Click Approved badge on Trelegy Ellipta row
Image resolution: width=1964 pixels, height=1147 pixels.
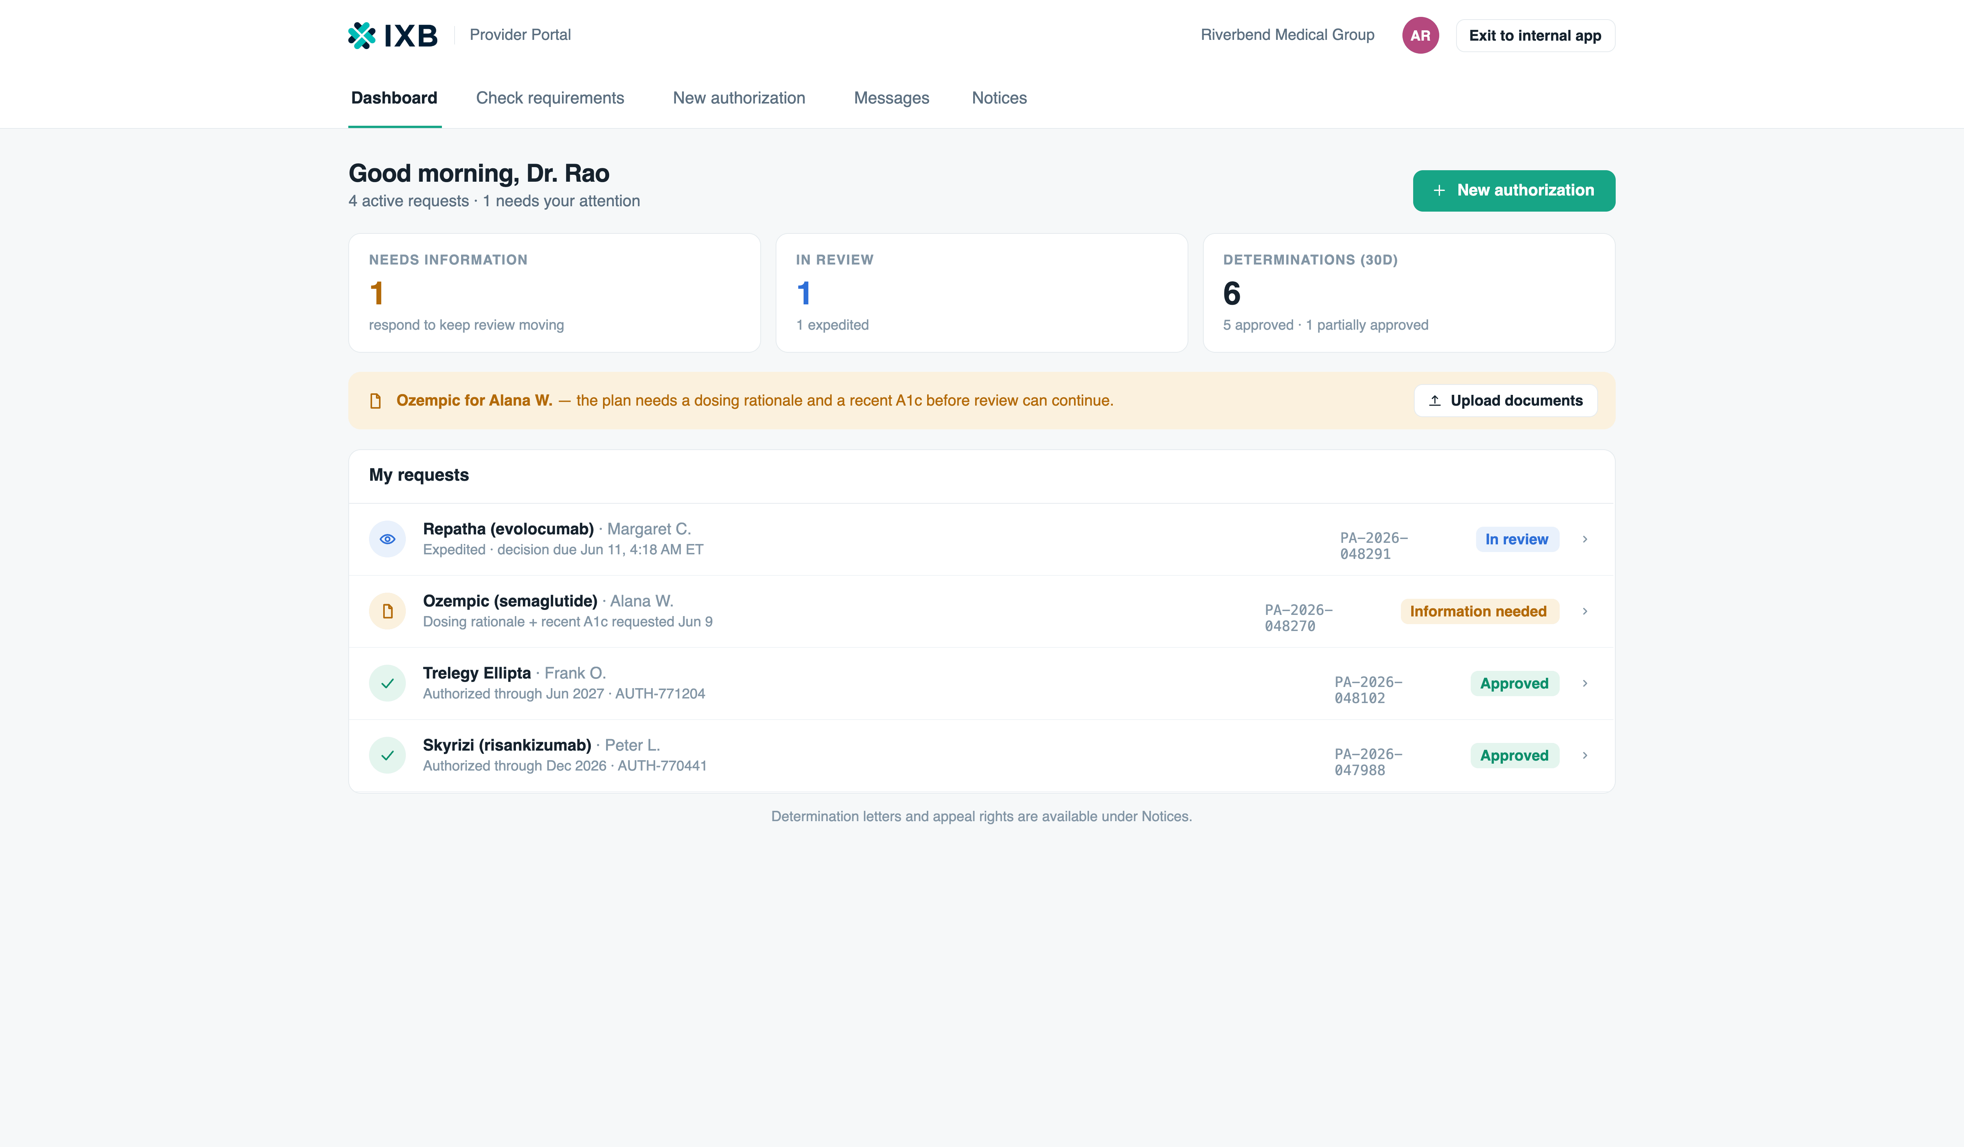click(x=1514, y=683)
